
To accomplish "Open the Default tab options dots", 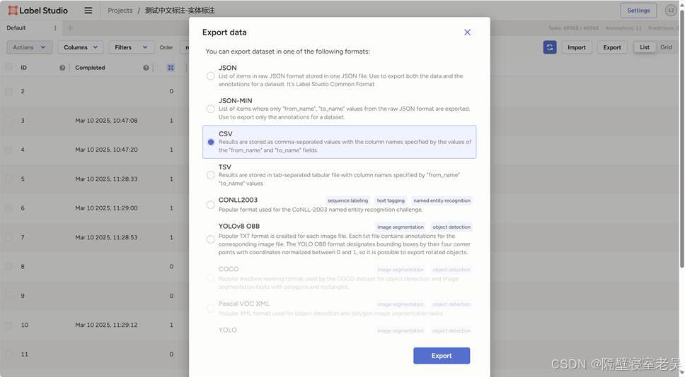I will pos(55,28).
